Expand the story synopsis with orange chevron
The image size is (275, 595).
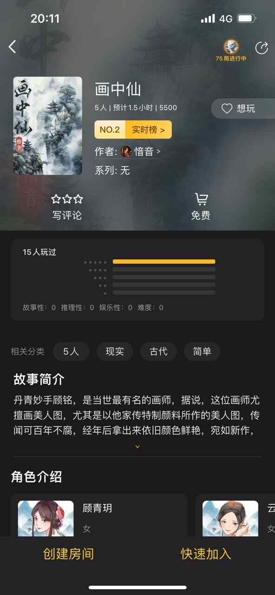[x=137, y=447]
